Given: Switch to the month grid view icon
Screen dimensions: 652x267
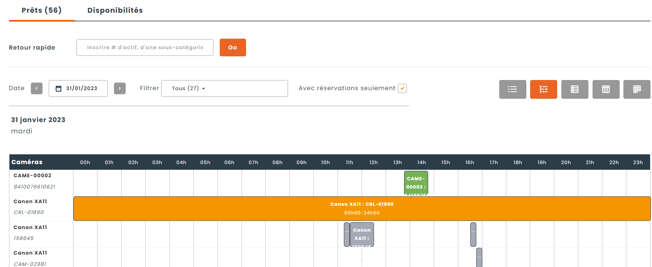Looking at the screenshot, I should pyautogui.click(x=637, y=89).
